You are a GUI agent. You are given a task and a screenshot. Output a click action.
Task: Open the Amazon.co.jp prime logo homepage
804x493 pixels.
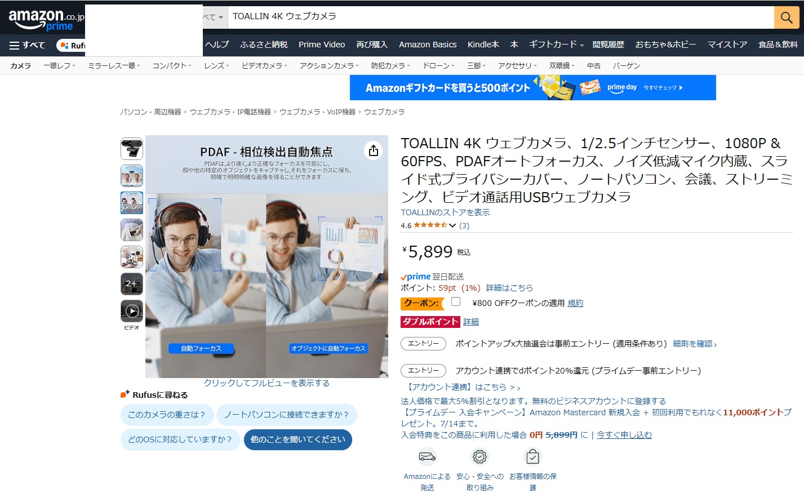[45, 19]
